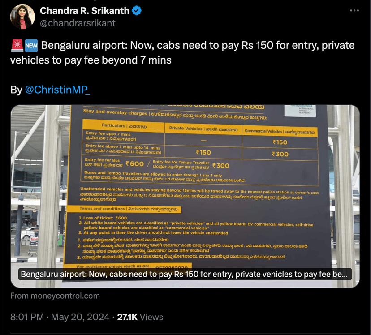
Task: Visit the @chandrarsrikant handle
Action: click(x=78, y=23)
